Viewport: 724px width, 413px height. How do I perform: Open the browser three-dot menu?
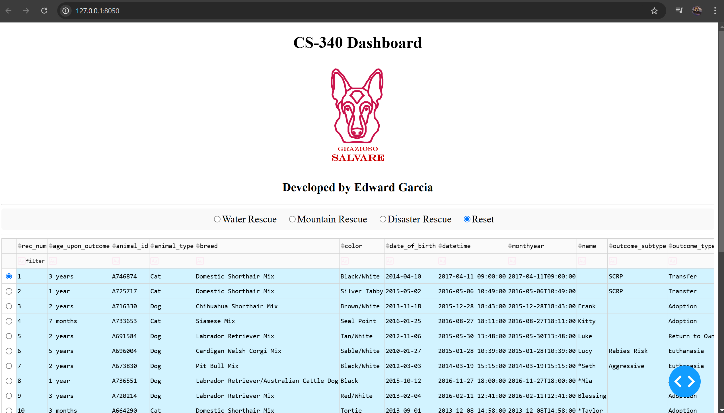click(715, 11)
